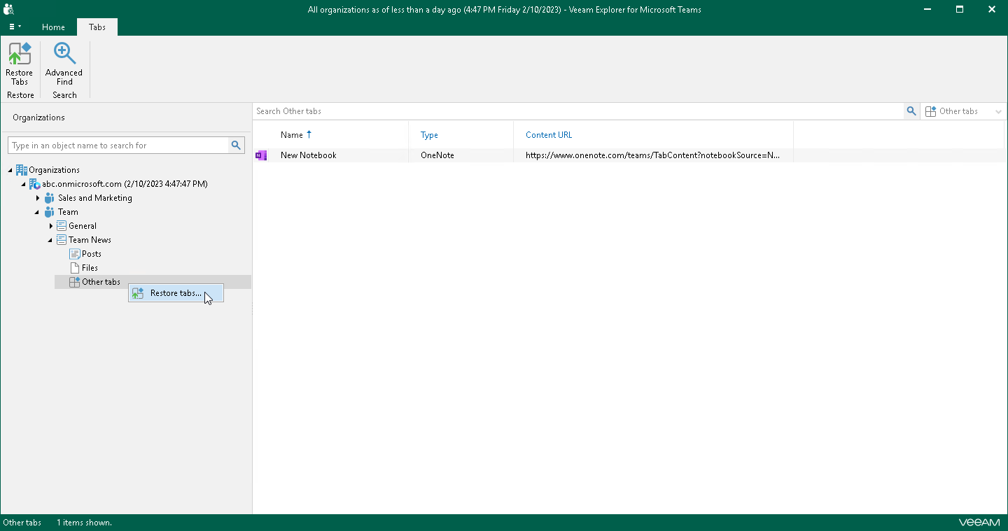
Task: Click the Restore Tabs ribbon button
Action: (19, 64)
